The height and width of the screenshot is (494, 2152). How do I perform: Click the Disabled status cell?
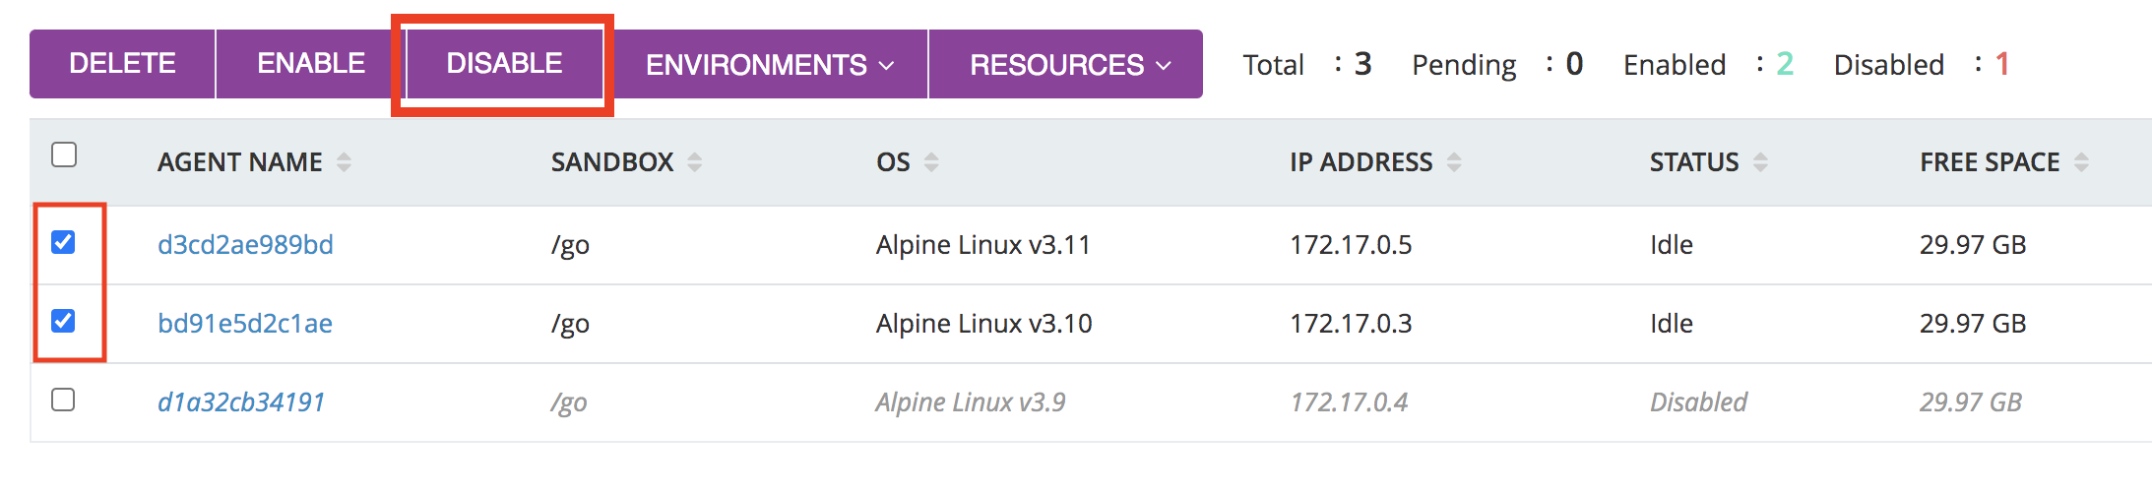point(1699,401)
